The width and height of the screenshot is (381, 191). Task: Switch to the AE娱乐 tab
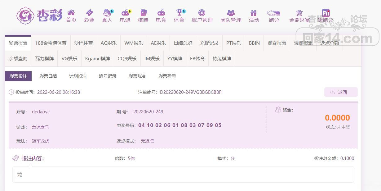coord(158,43)
